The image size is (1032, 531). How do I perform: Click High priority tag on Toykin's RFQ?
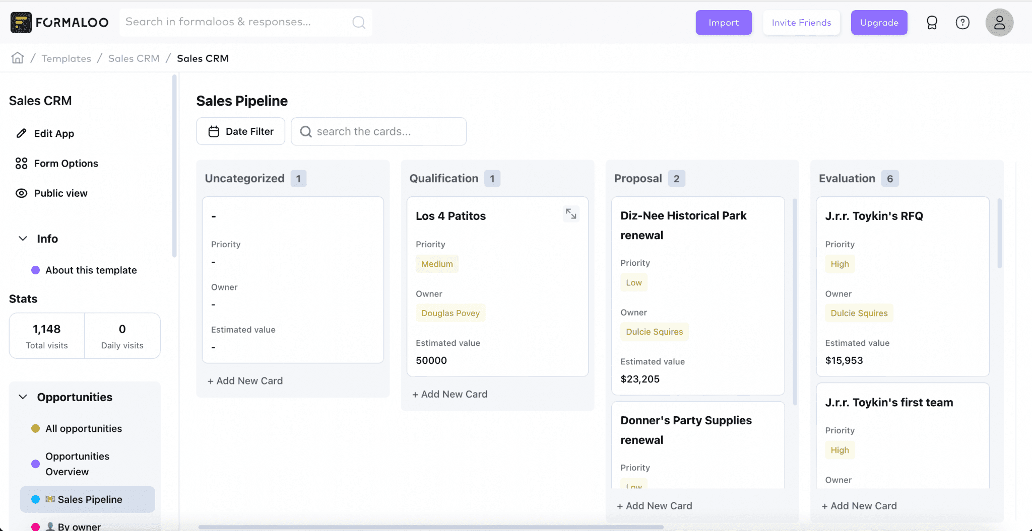pyautogui.click(x=840, y=264)
